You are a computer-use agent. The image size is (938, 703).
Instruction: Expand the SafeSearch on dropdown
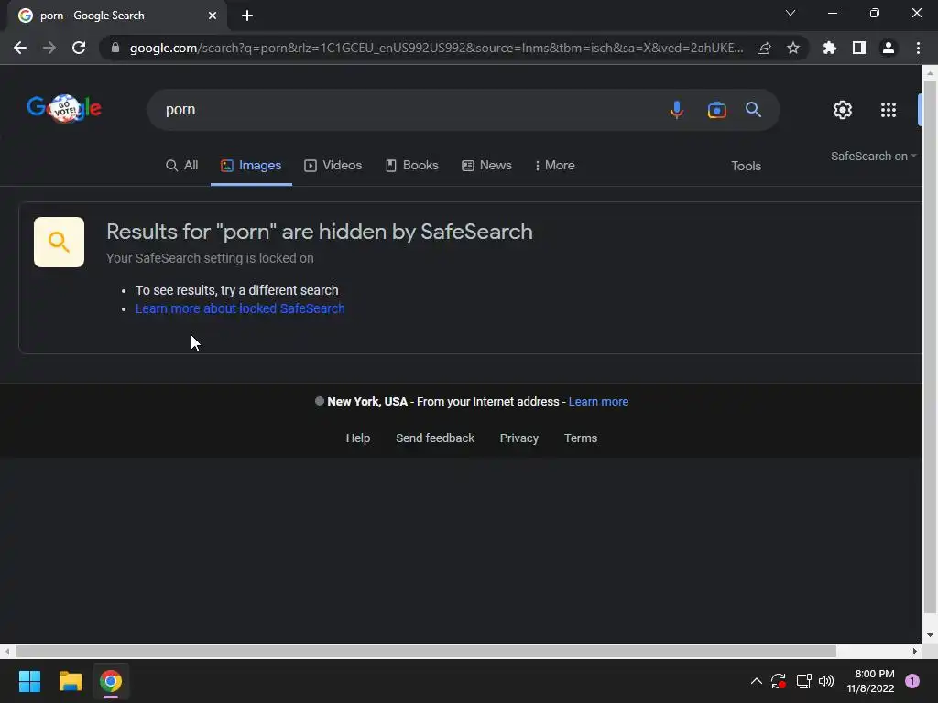[873, 156]
